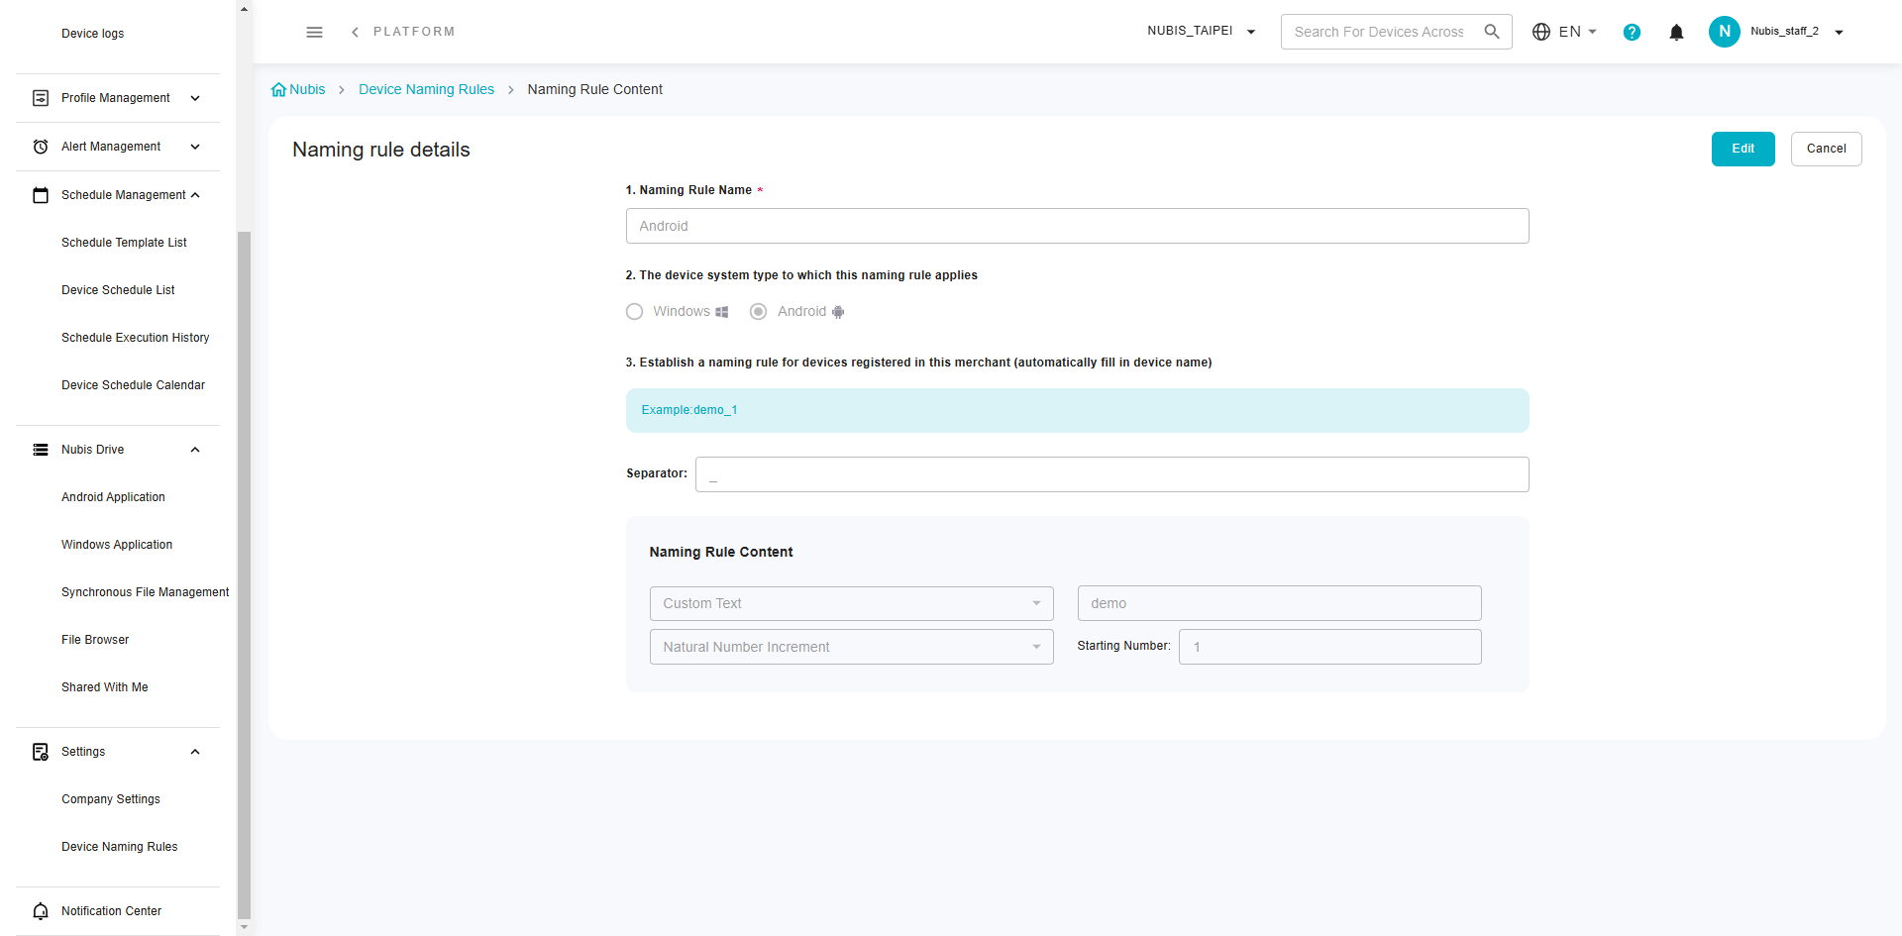Screen dimensions: 1902x936
Task: Click the Profile Management icon
Action: click(41, 98)
